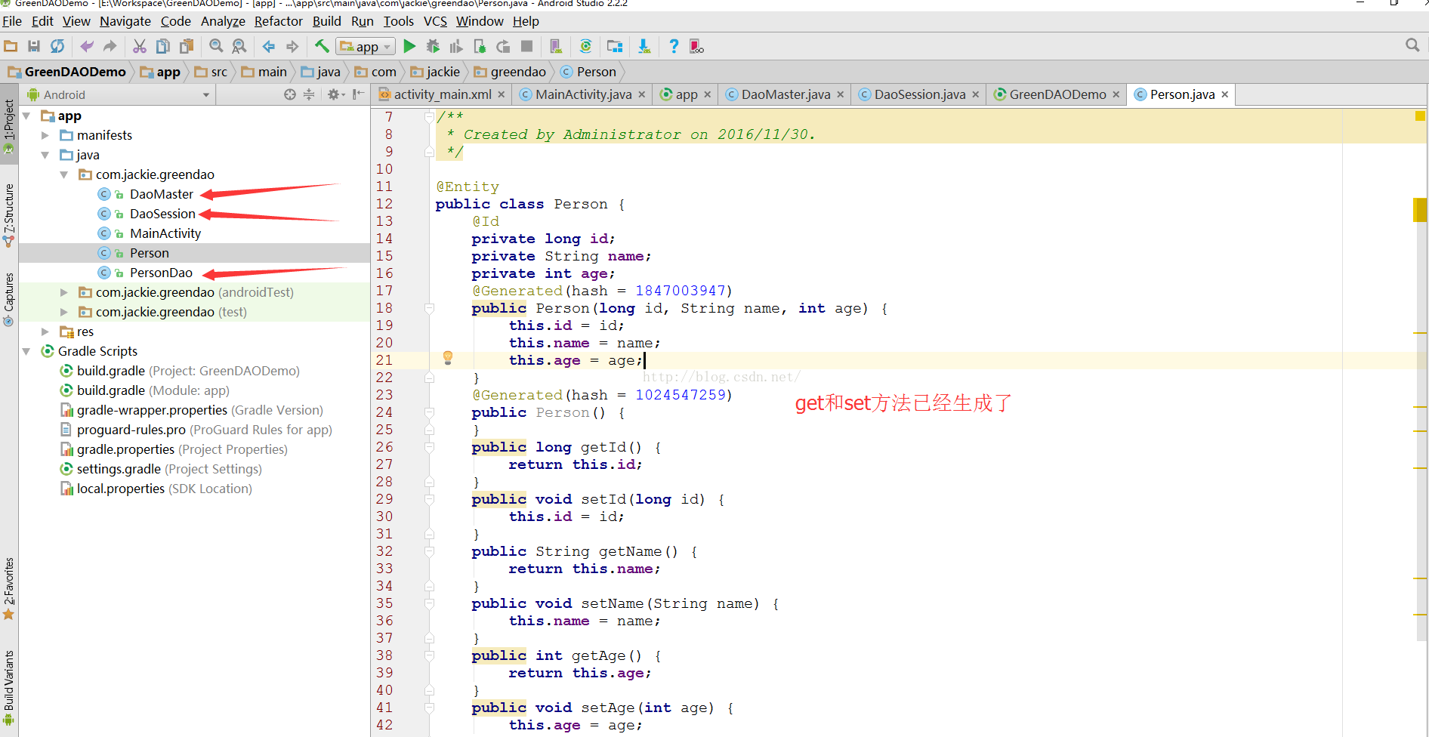The image size is (1429, 737).
Task: Fold the header comment on line 7
Action: point(429,116)
